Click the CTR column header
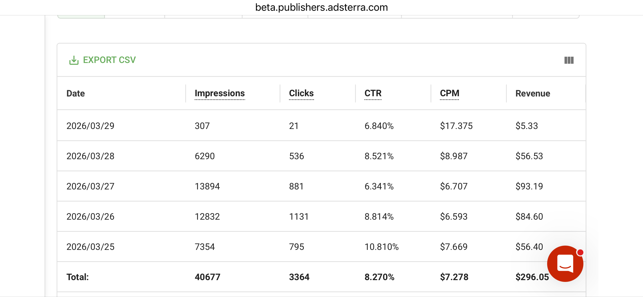Image resolution: width=643 pixels, height=297 pixels. pos(373,93)
